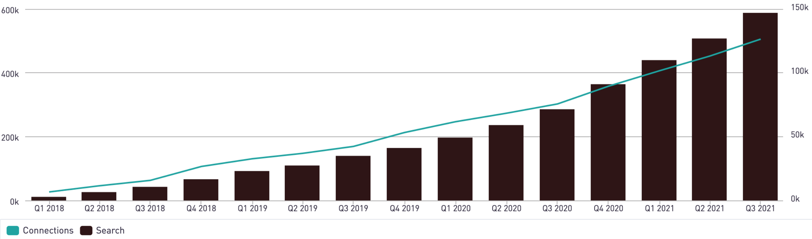The image size is (812, 239).
Task: Click the 100k right axis label
Action: (800, 71)
